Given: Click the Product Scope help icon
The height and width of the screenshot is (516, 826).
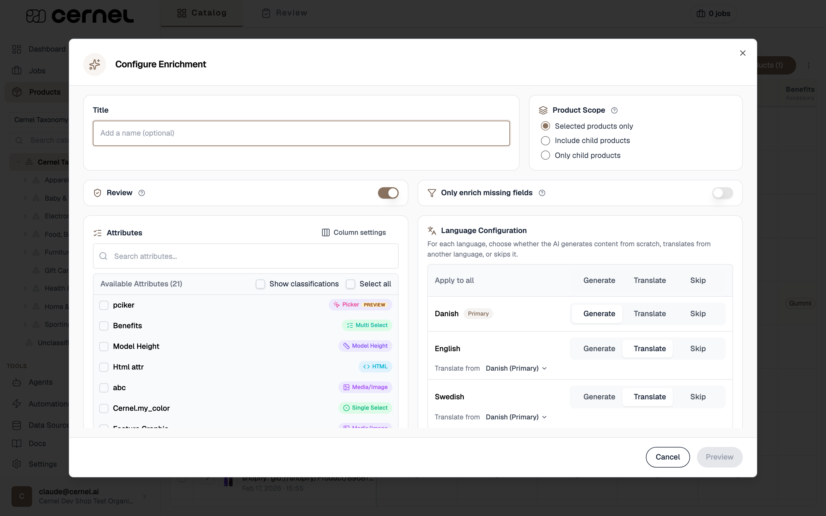Looking at the screenshot, I should (x=614, y=110).
